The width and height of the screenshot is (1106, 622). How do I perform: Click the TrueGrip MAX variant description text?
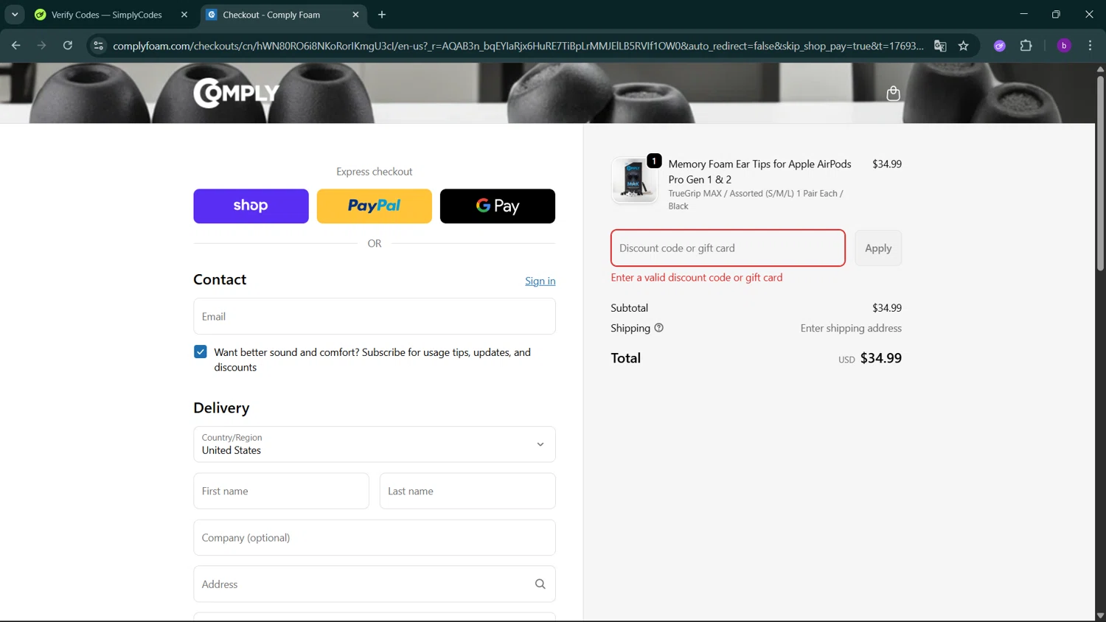tap(756, 200)
